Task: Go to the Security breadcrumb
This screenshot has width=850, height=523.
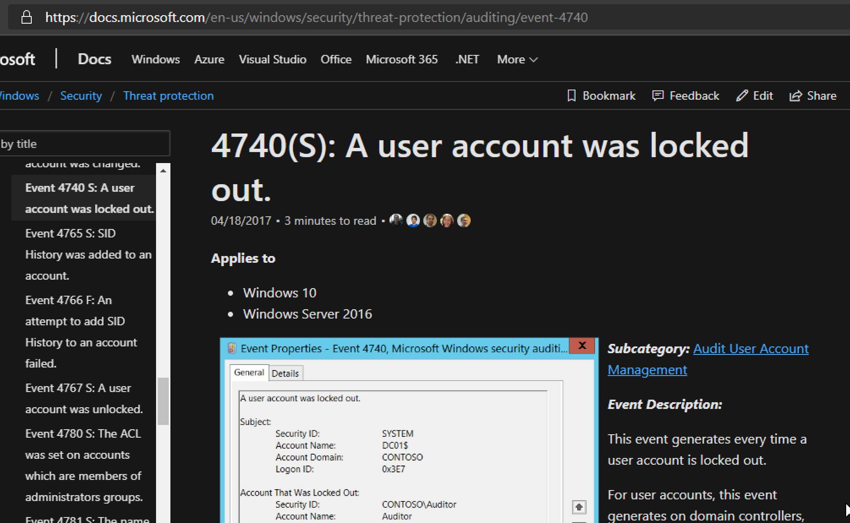Action: tap(81, 96)
